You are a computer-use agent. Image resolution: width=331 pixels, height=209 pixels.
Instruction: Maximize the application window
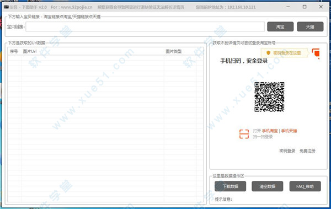(305, 7)
